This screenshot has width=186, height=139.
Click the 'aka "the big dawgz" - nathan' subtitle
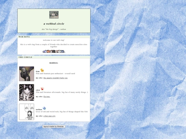54,29
